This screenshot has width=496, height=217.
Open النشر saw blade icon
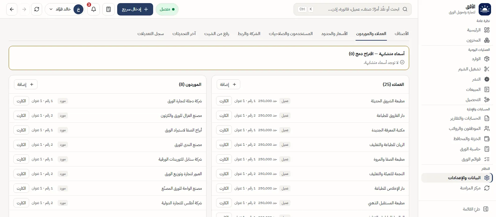point(487,79)
